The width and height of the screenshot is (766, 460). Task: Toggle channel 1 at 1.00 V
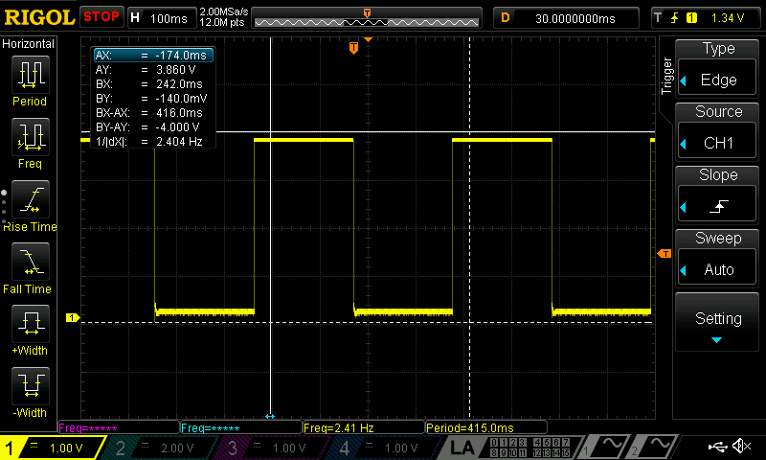tap(53, 448)
